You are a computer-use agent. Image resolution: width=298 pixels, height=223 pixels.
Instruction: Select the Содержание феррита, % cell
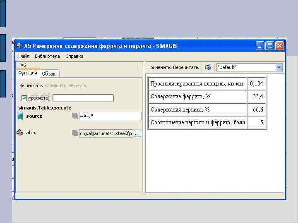coord(198,97)
